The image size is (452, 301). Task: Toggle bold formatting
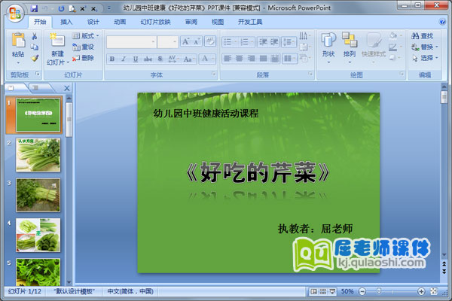[x=112, y=59]
